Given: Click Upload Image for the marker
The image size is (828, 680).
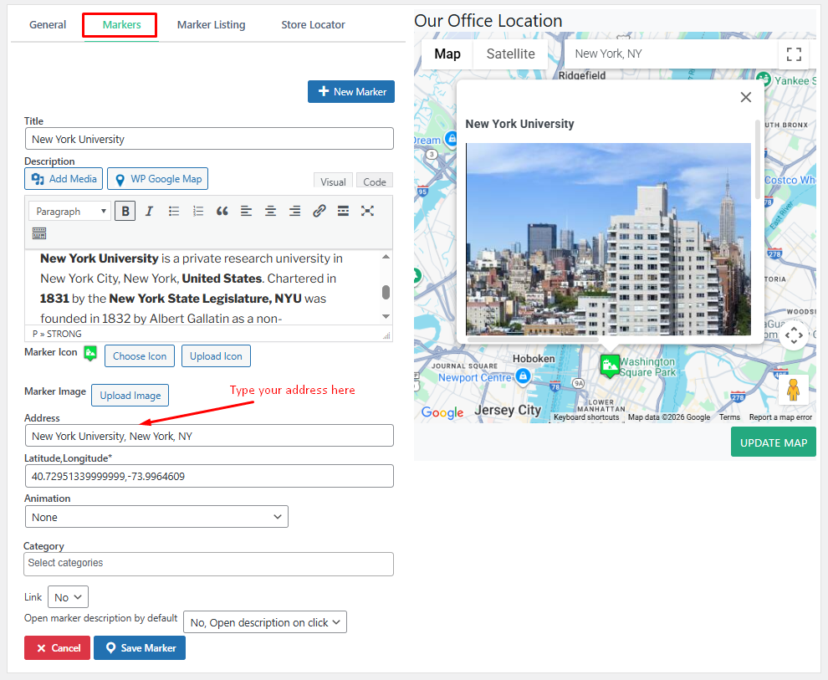Looking at the screenshot, I should pos(130,396).
